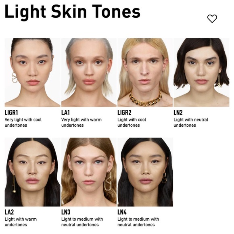The width and height of the screenshot is (234, 234).
Task: Click the LA1 shade label
Action: [x=65, y=113]
